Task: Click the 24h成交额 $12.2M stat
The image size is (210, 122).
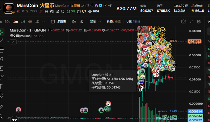Action: click(181, 8)
